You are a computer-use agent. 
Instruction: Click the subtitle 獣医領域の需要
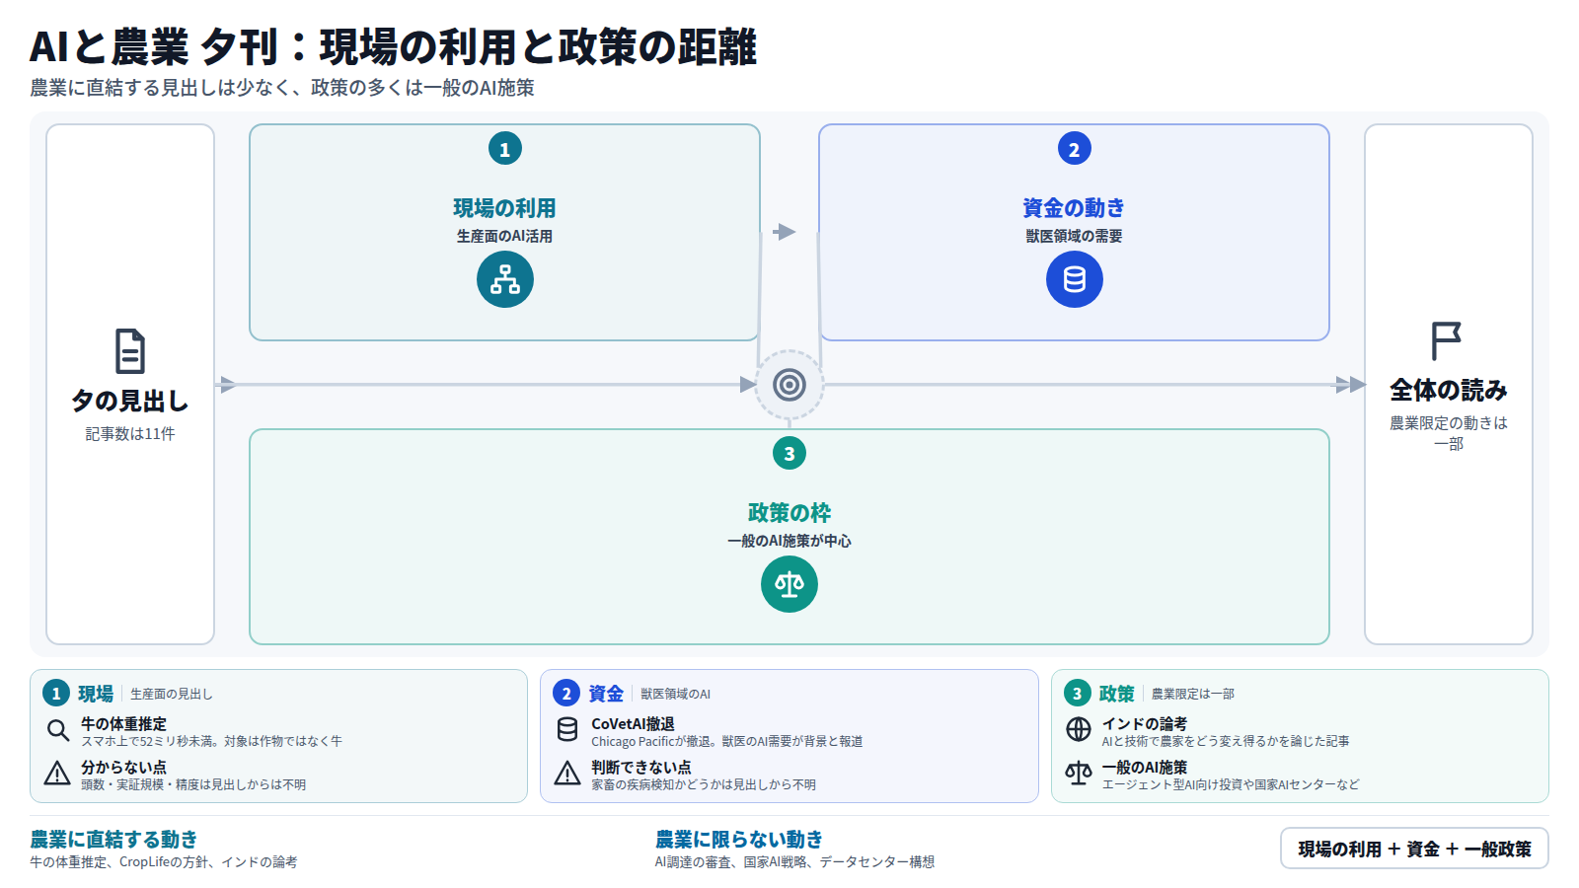click(1075, 237)
